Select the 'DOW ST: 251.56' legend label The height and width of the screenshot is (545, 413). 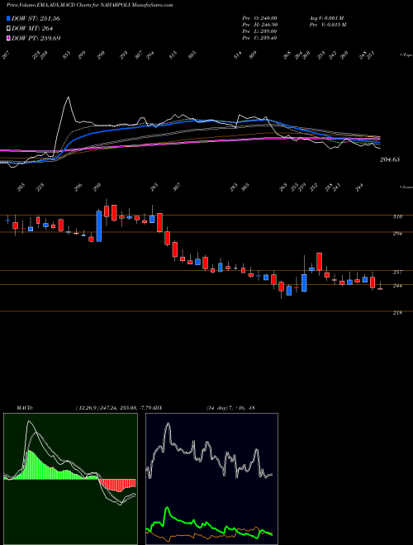36,18
